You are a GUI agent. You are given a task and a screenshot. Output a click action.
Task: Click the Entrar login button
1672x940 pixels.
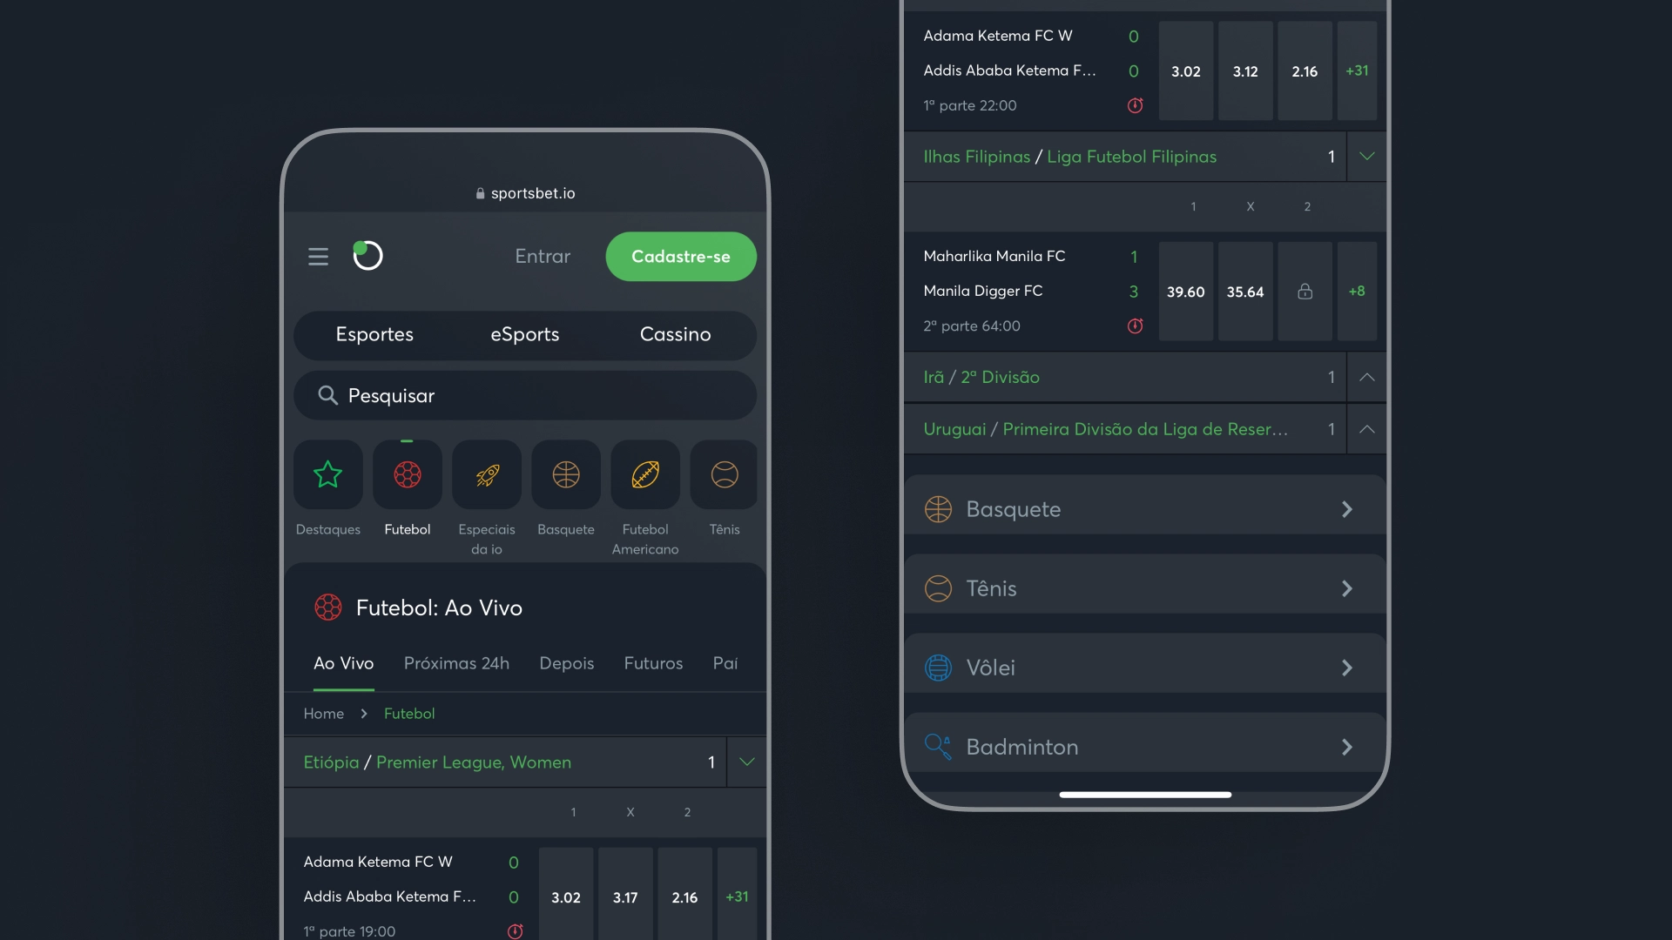click(542, 256)
